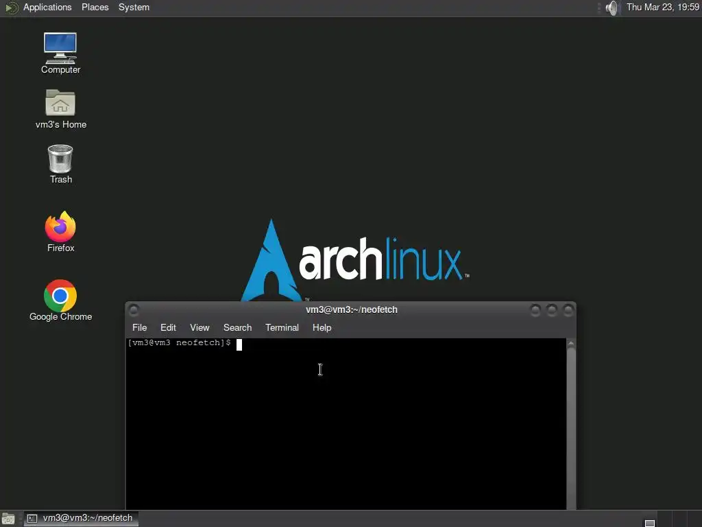The image size is (702, 527).
Task: Minimize the terminal window
Action: click(x=535, y=309)
